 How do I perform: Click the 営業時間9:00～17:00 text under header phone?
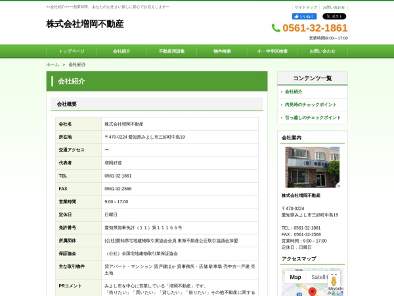(x=328, y=38)
